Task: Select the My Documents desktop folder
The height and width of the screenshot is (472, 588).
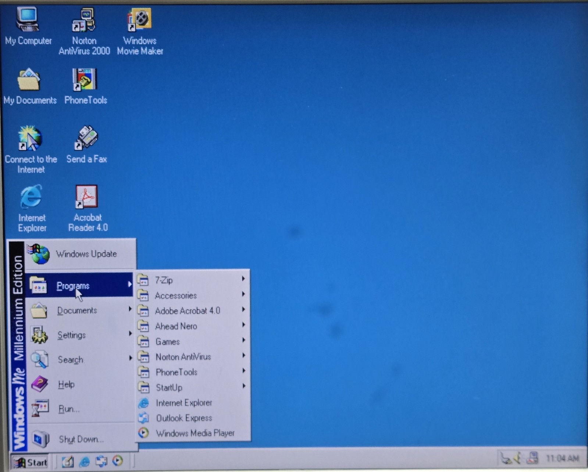Action: click(30, 86)
